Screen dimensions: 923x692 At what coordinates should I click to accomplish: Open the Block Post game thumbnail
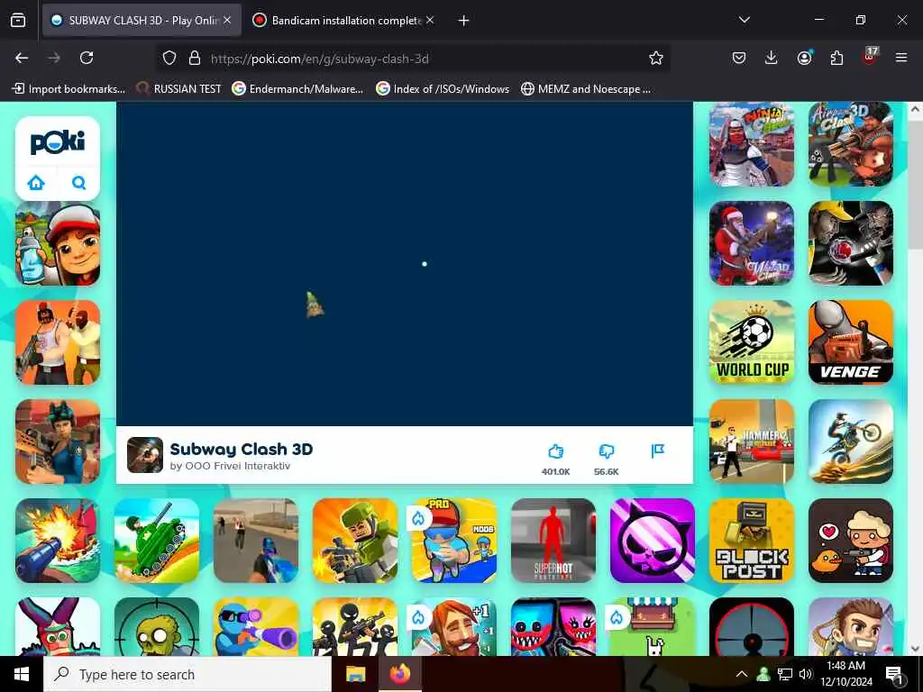click(752, 541)
